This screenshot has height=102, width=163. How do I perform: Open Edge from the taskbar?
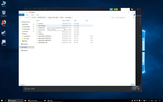[6, 100]
